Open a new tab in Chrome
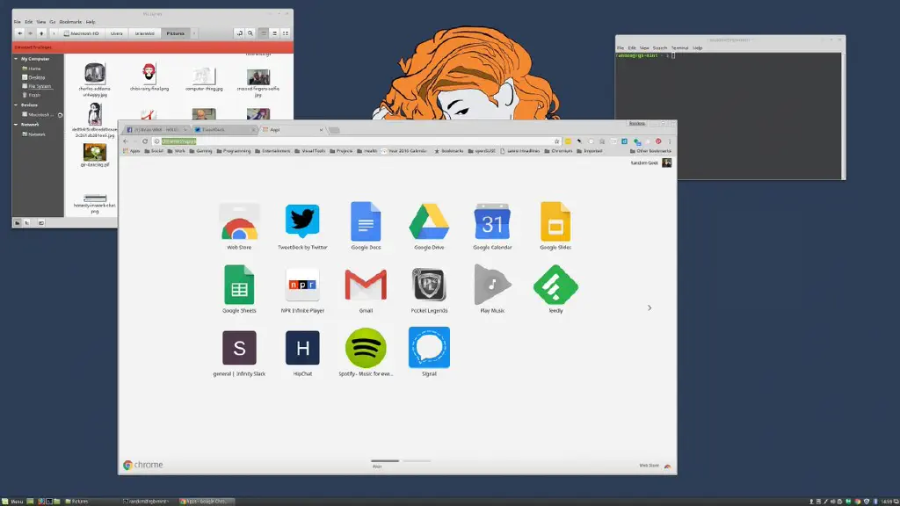Screen dimensions: 900x506 [334, 130]
